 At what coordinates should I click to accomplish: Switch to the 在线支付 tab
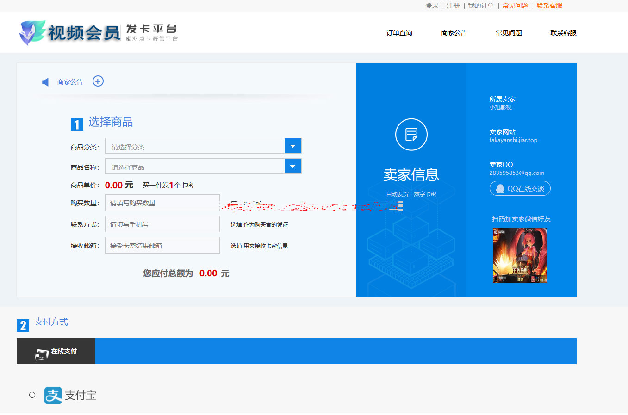[x=56, y=351]
